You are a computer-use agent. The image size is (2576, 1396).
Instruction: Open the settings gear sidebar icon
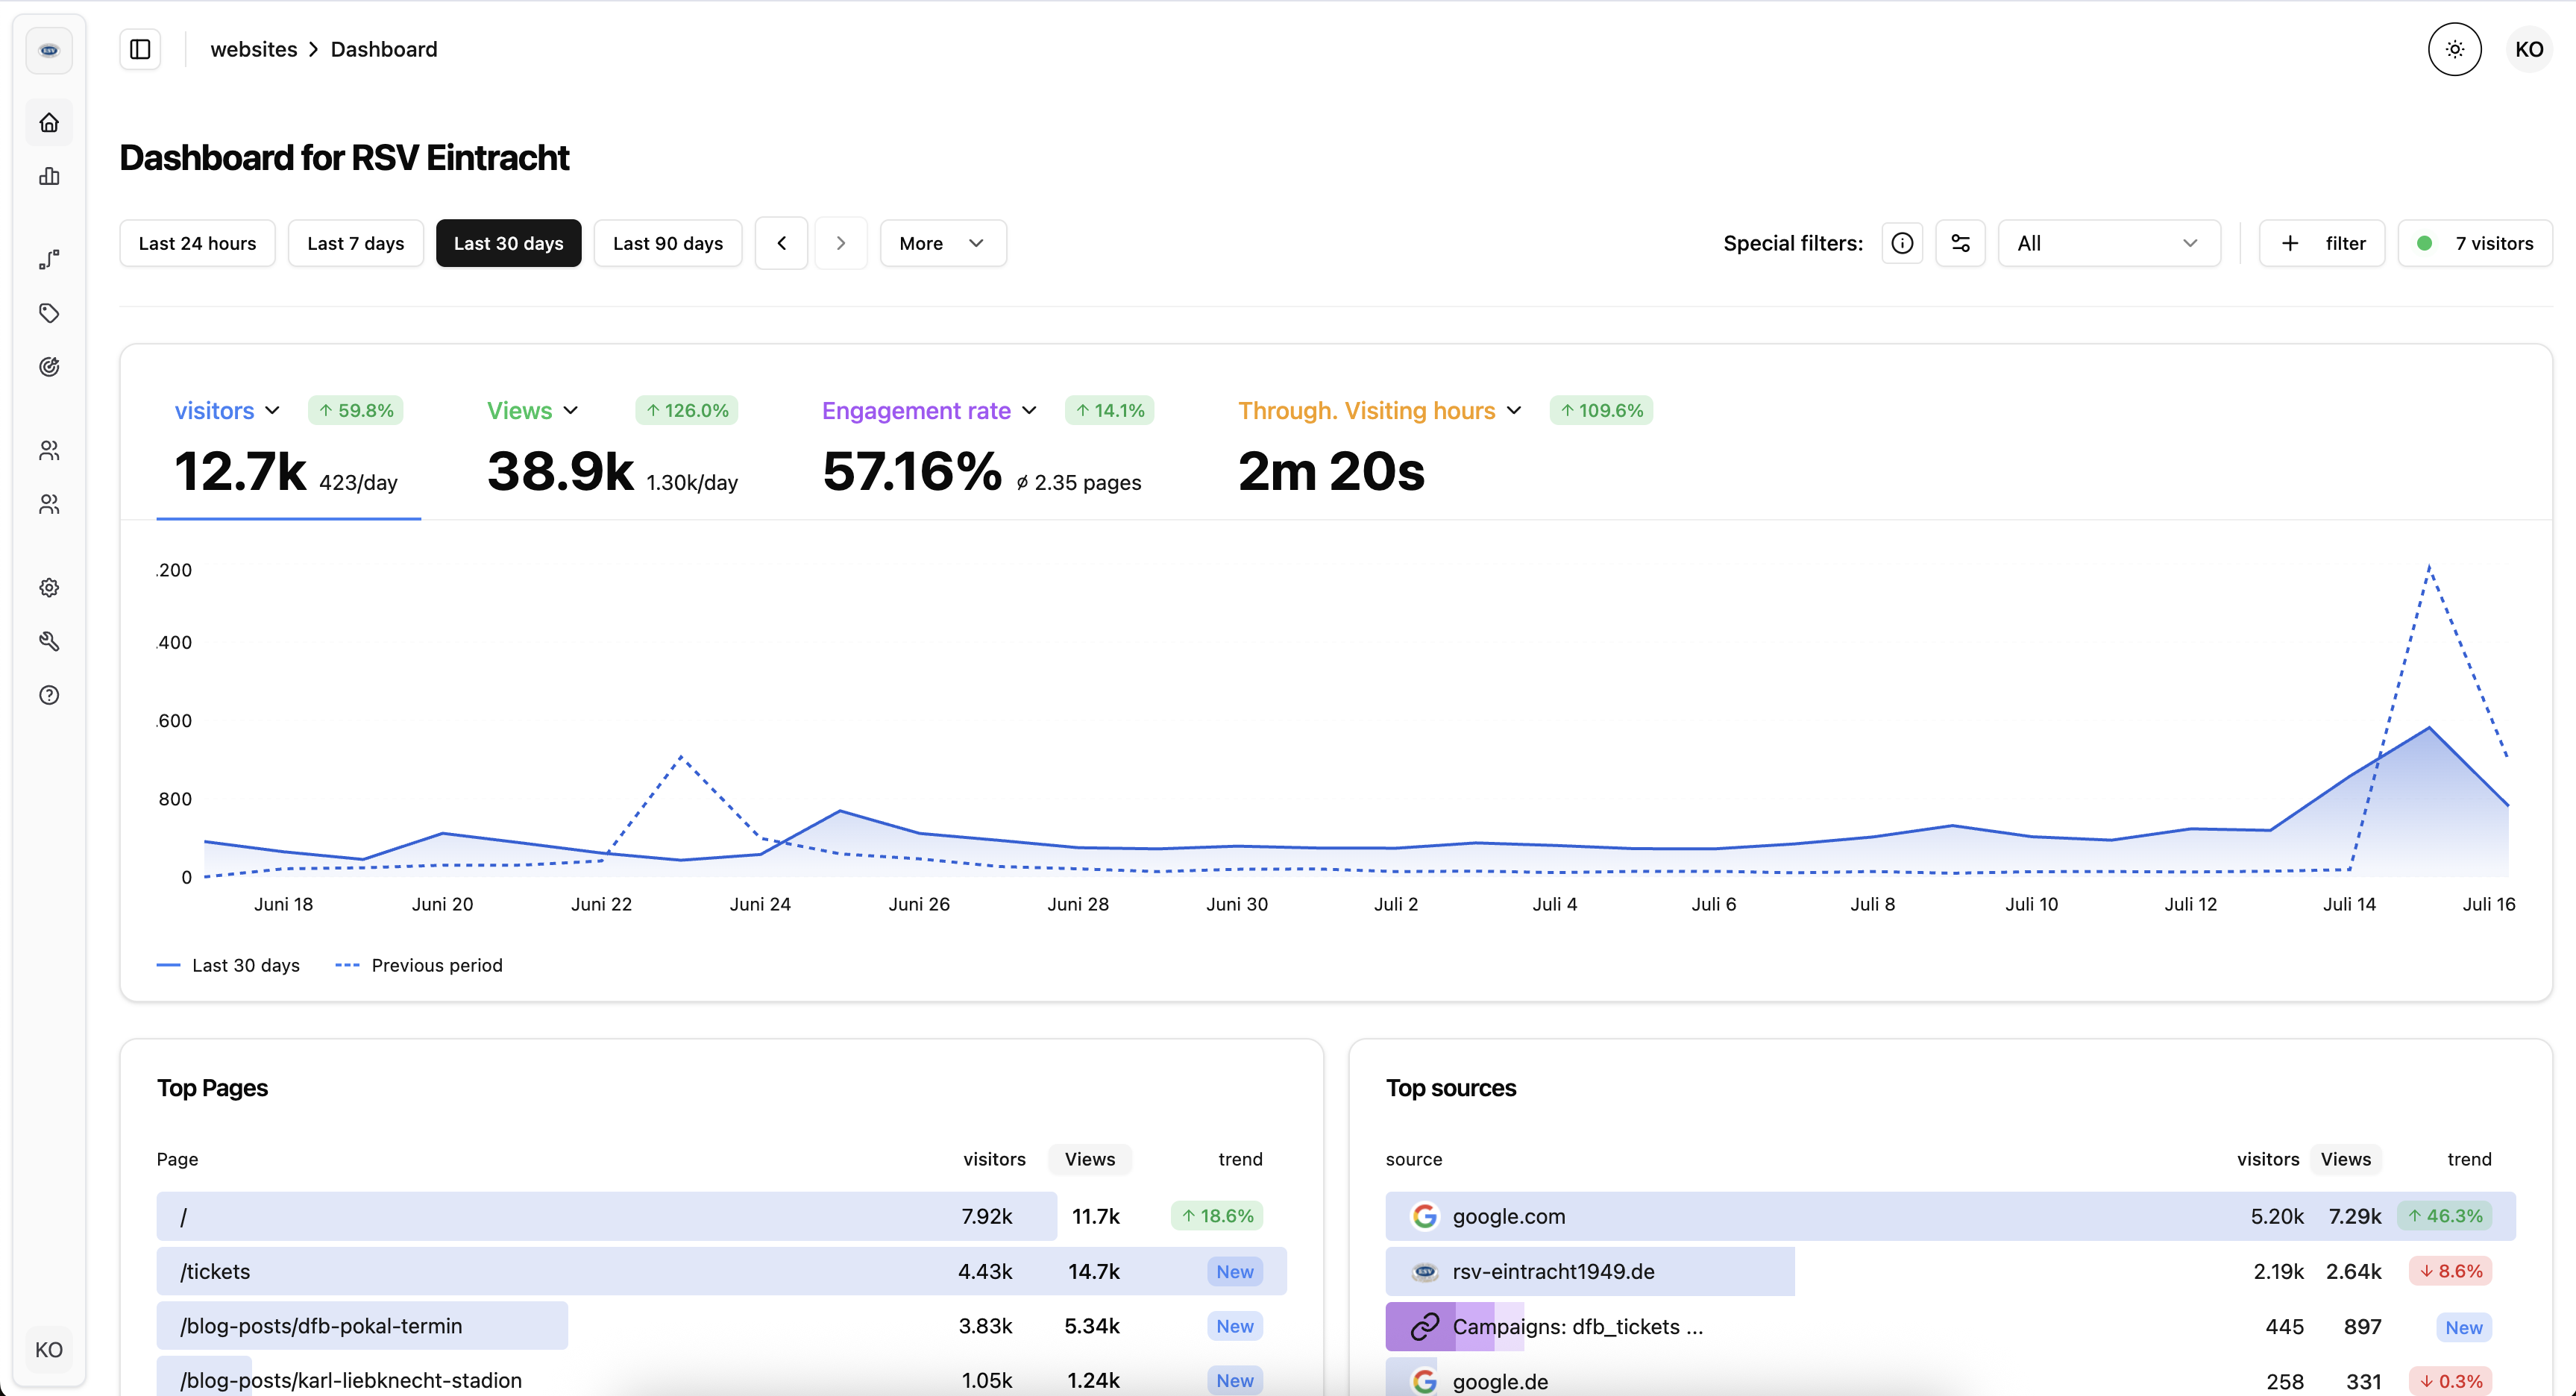(x=49, y=587)
